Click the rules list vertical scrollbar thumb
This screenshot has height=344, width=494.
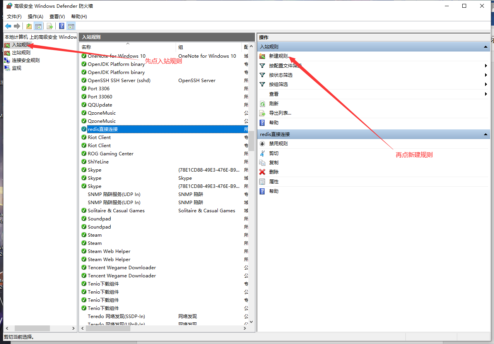pyautogui.click(x=251, y=141)
